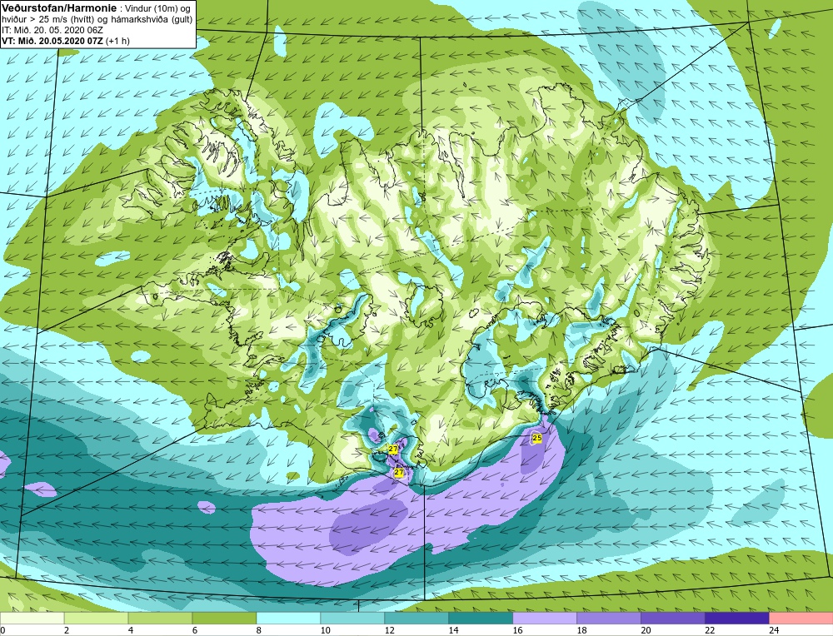
Task: Click the turquoise 10–12 m/s legend swatch
Action: [352, 619]
